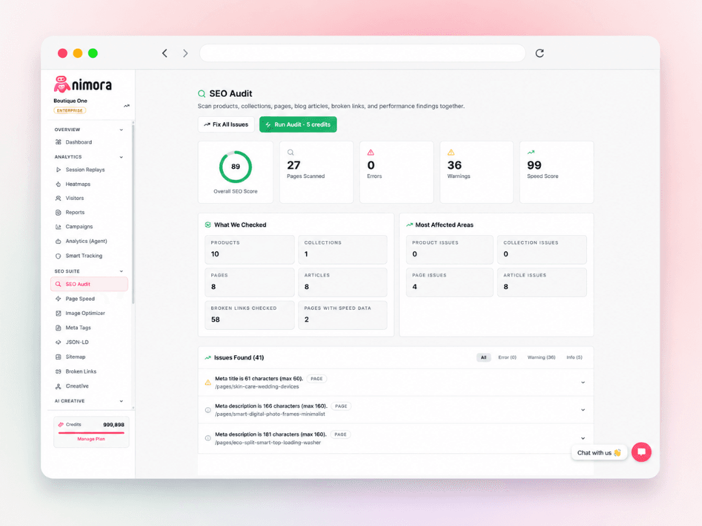
Task: Select the All issues filter tab
Action: 484,357
